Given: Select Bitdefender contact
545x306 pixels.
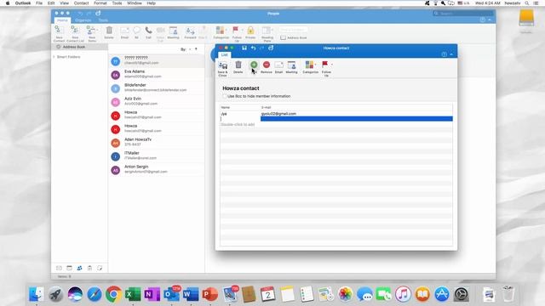Looking at the screenshot, I should click(x=157, y=88).
